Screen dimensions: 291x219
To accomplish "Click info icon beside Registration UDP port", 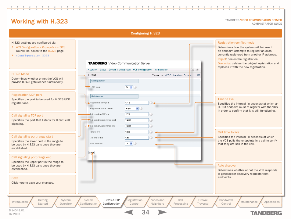I will [151, 103].
